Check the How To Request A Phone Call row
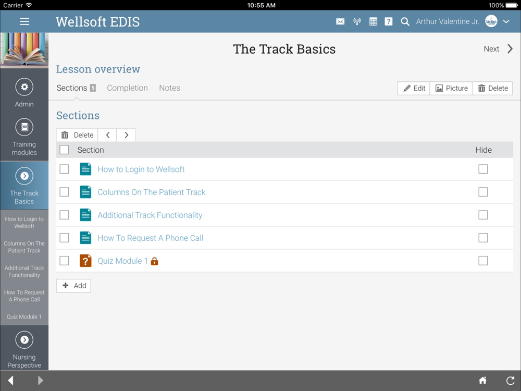The image size is (521, 391). pos(64,238)
